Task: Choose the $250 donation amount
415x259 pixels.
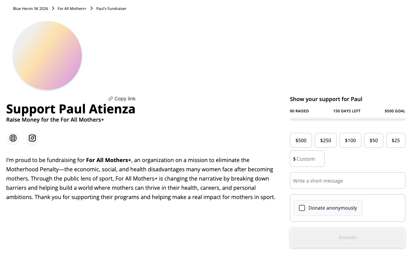Action: [326, 140]
